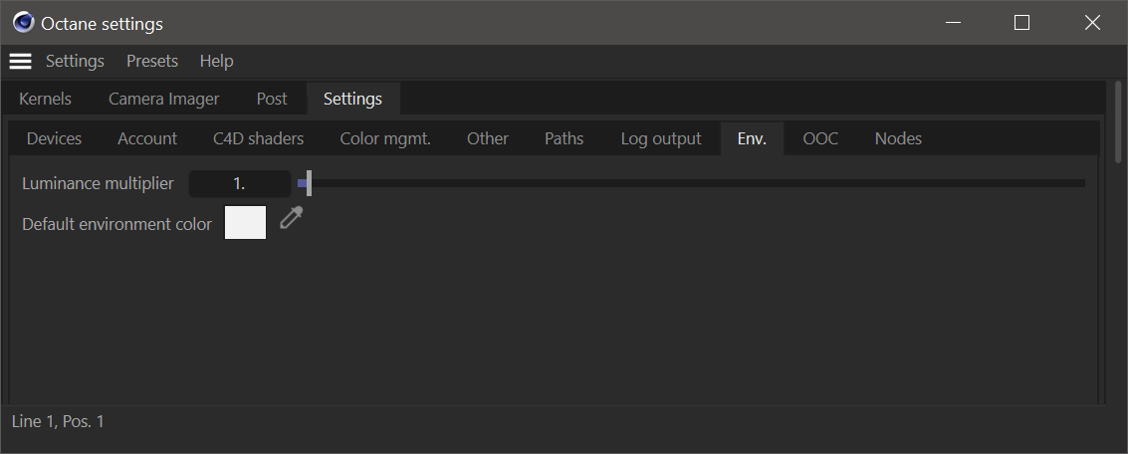View the Log output tab
The image size is (1128, 454).
point(661,139)
